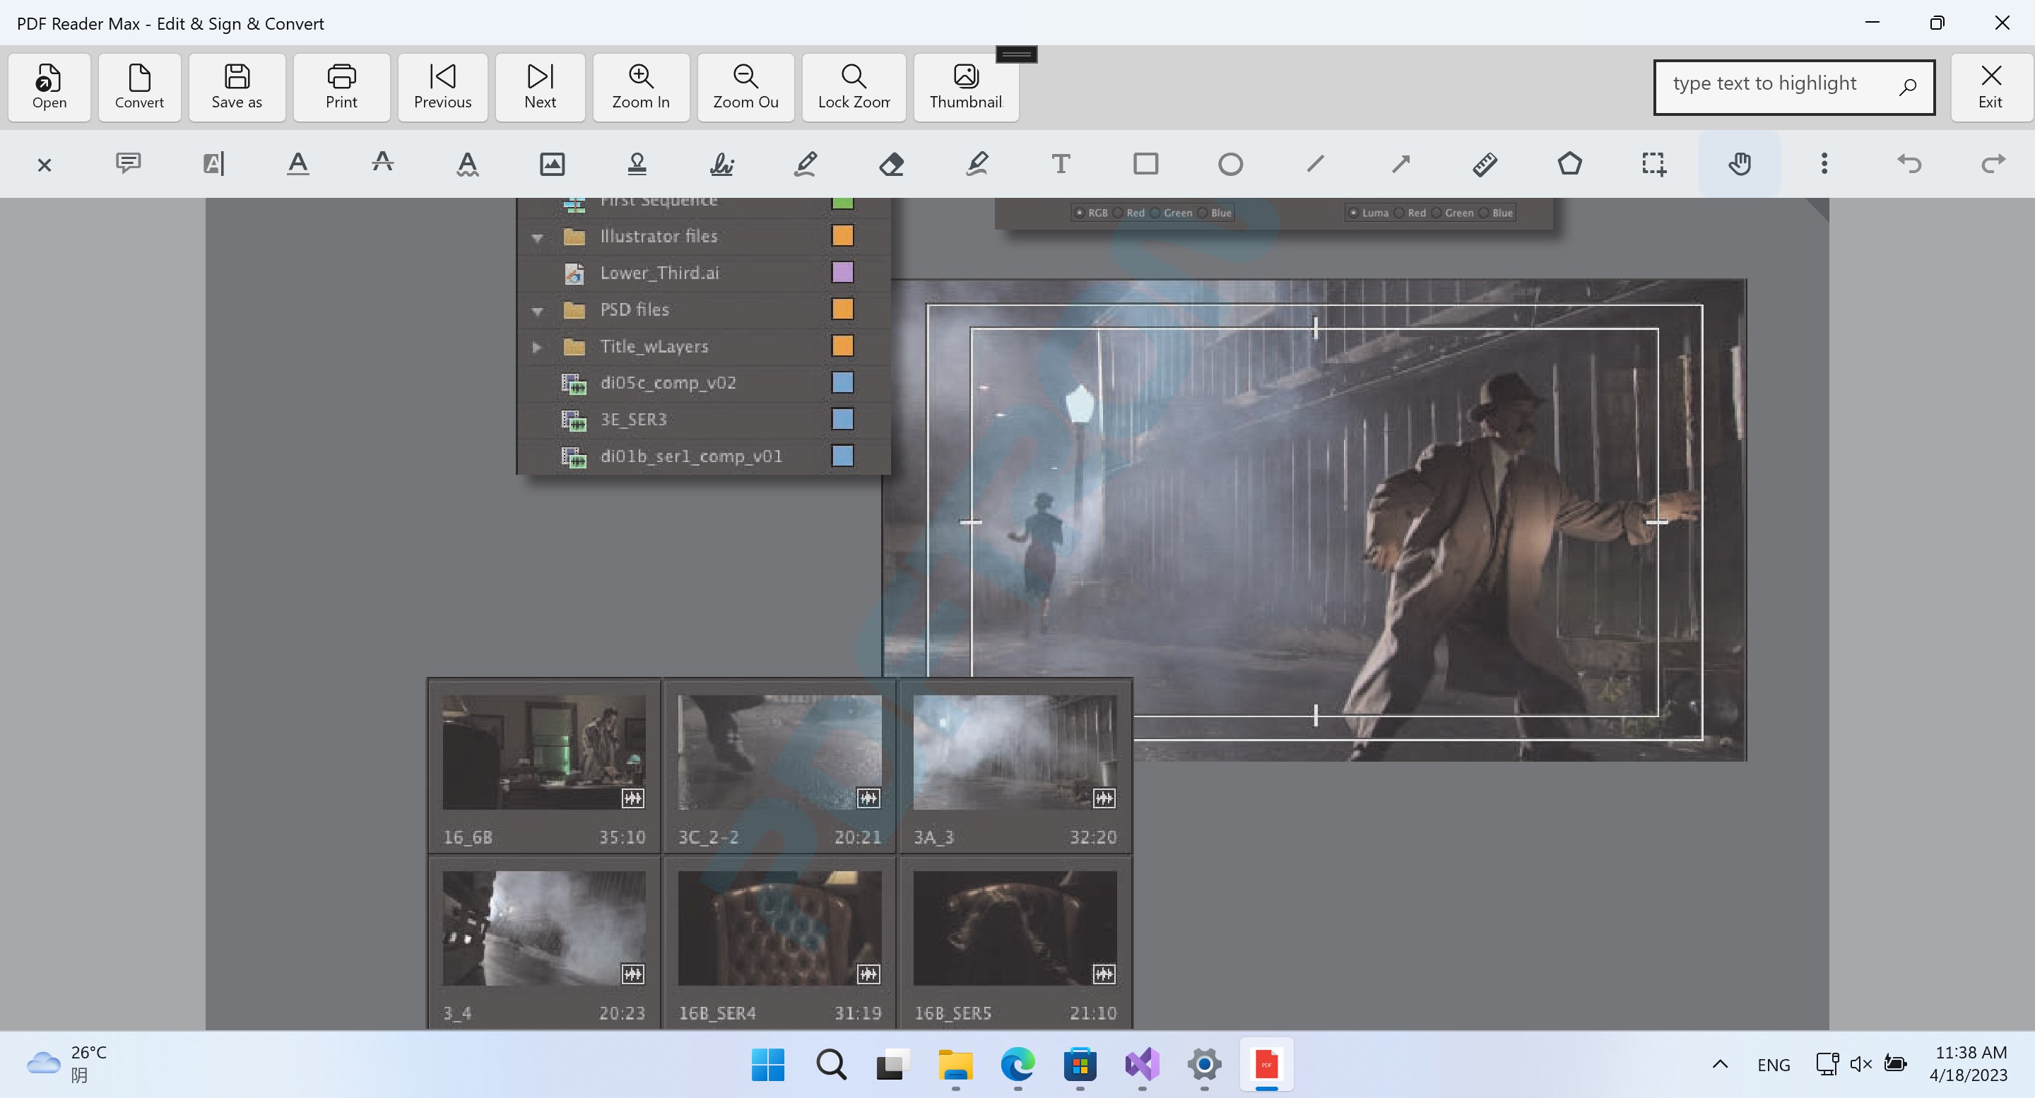Select the Red radio button beside RGB

point(1119,213)
